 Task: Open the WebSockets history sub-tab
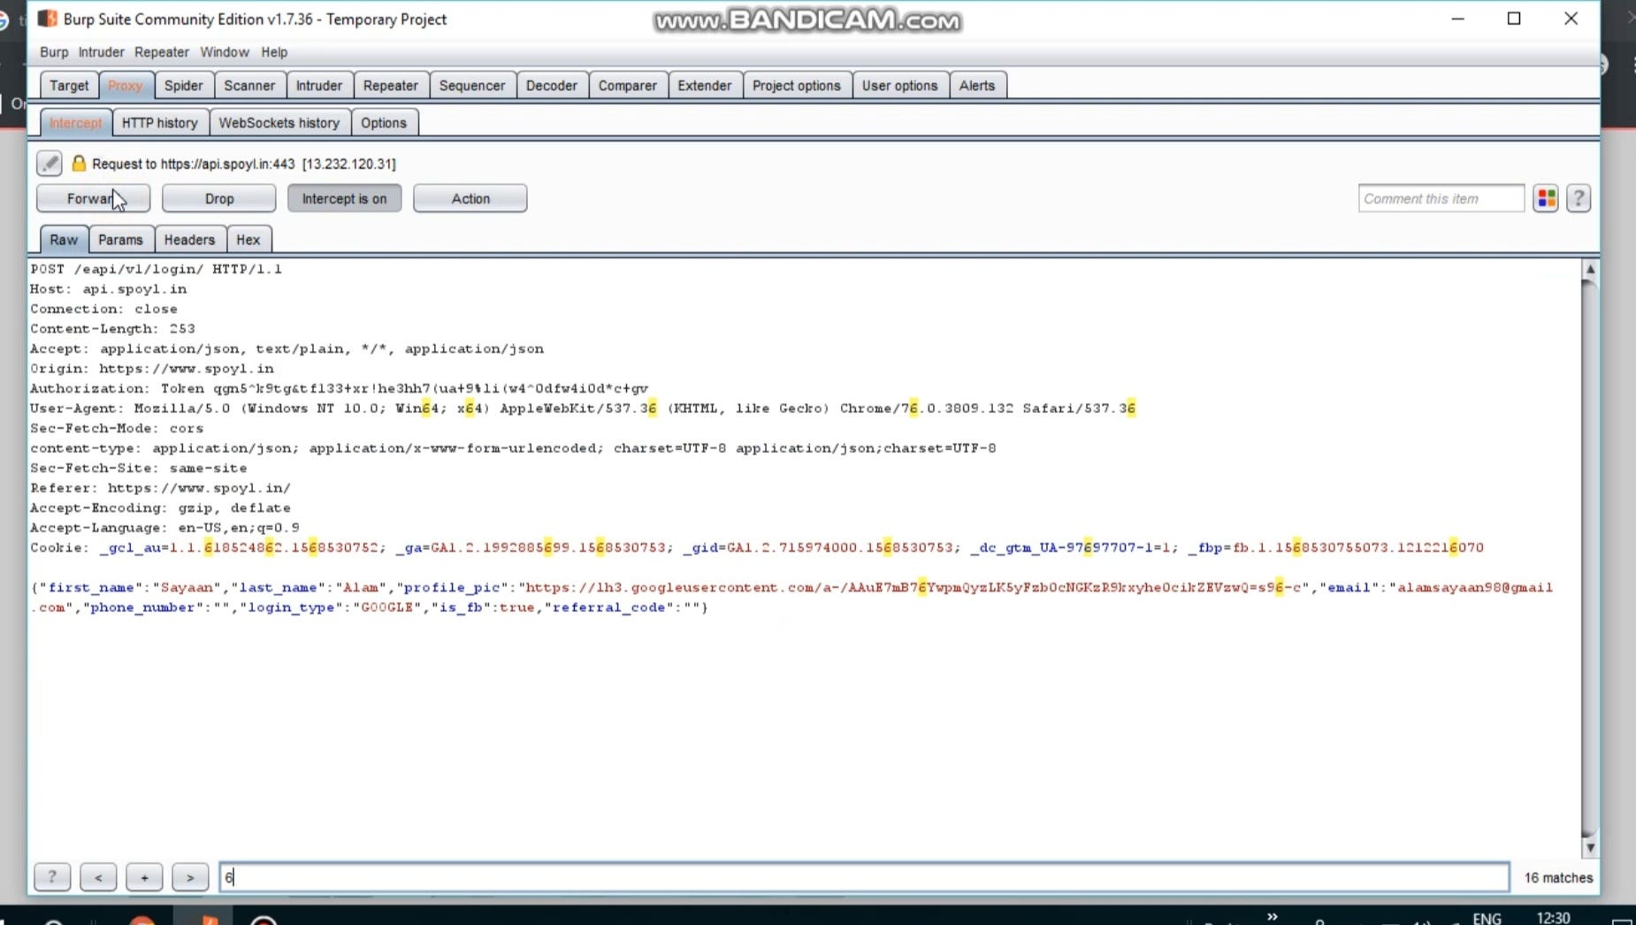pos(279,122)
